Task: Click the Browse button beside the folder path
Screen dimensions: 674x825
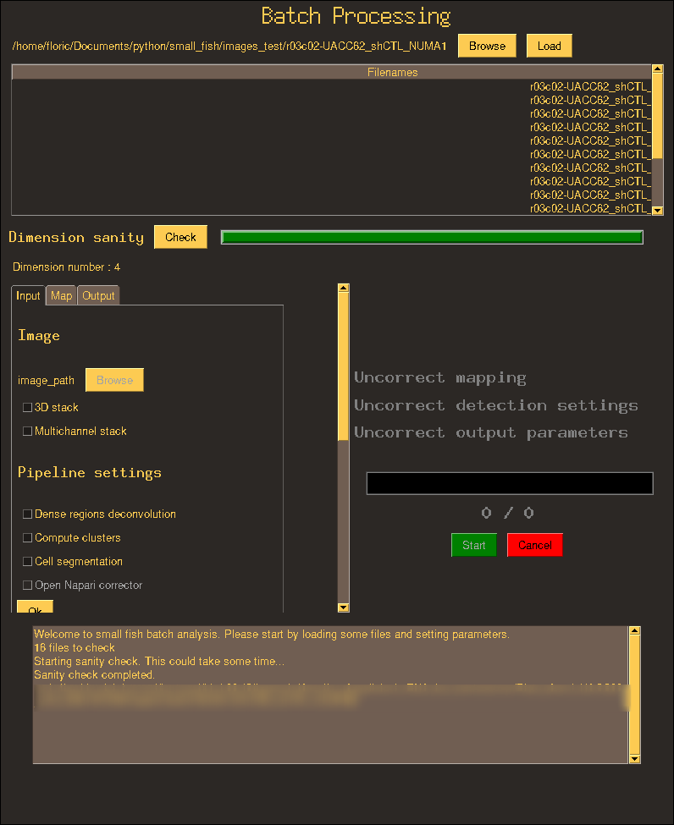Action: tap(487, 46)
